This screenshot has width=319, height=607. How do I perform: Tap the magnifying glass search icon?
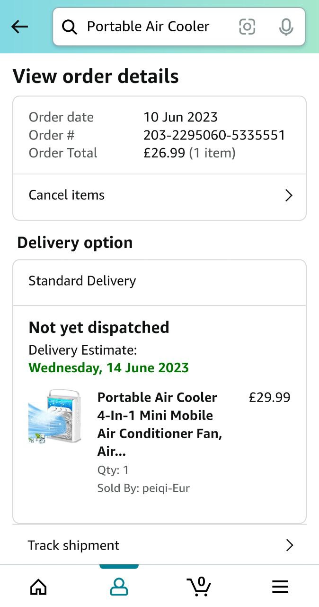pyautogui.click(x=70, y=27)
